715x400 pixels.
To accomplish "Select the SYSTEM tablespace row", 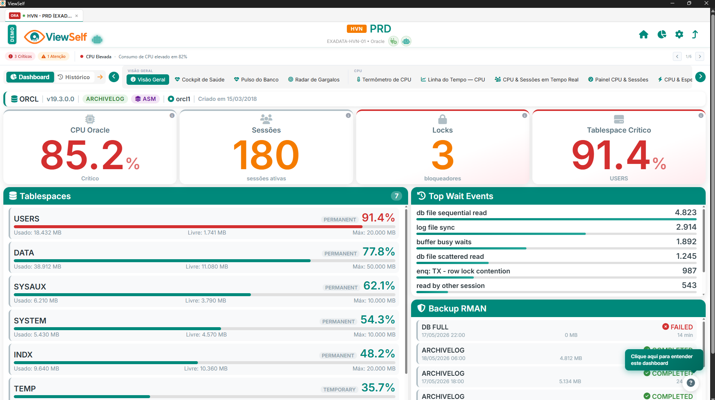I will click(x=203, y=325).
